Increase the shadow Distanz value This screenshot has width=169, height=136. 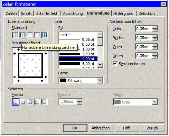(x=79, y=100)
